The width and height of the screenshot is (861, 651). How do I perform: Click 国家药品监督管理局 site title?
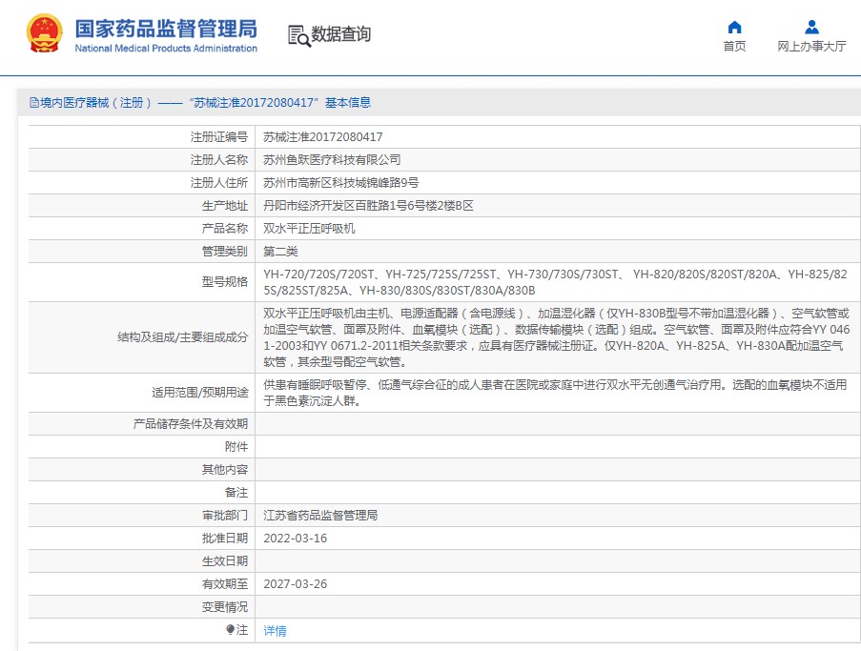pyautogui.click(x=166, y=30)
